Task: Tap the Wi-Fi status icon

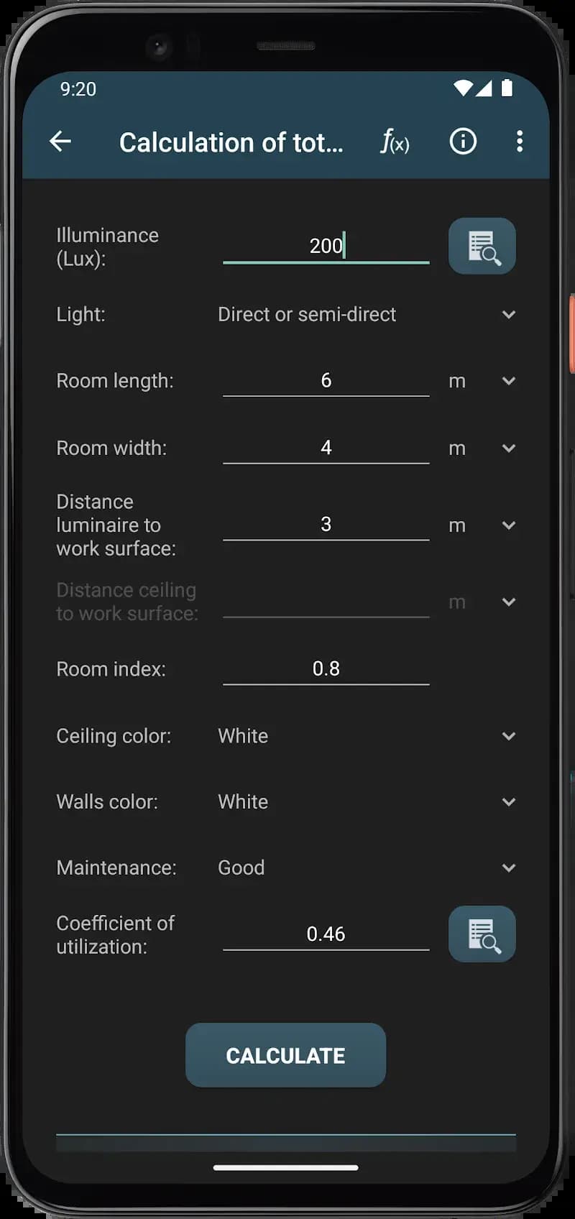Action: tap(462, 88)
